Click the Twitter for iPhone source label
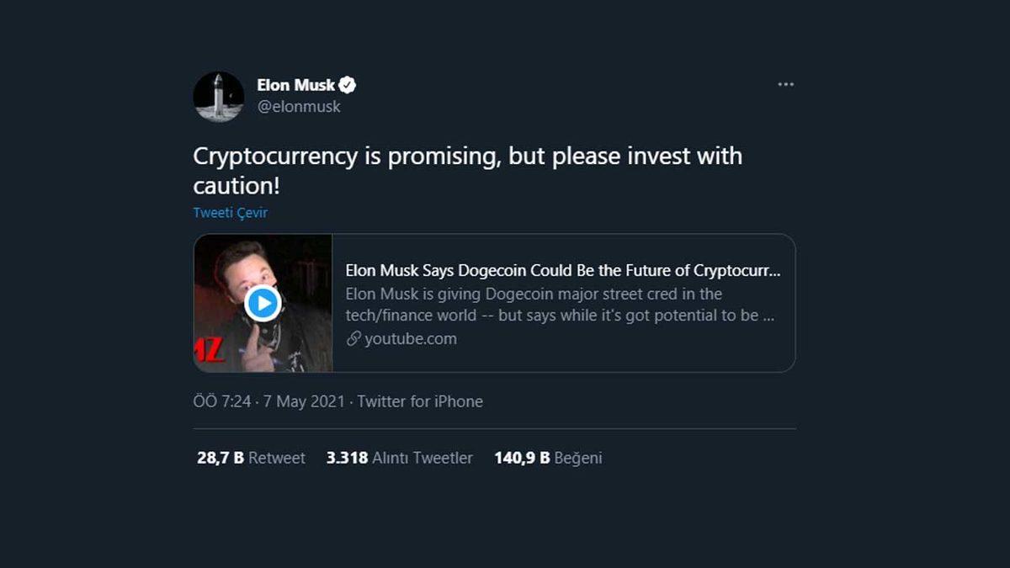The image size is (1010, 568). tap(419, 401)
